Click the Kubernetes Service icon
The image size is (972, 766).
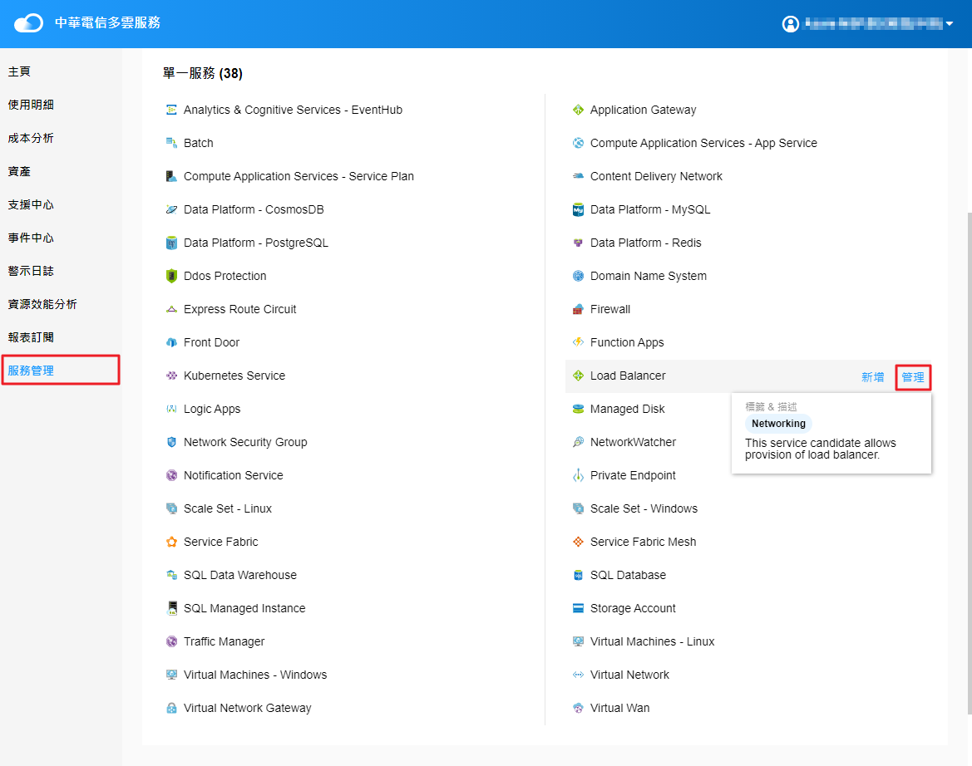pyautogui.click(x=172, y=376)
